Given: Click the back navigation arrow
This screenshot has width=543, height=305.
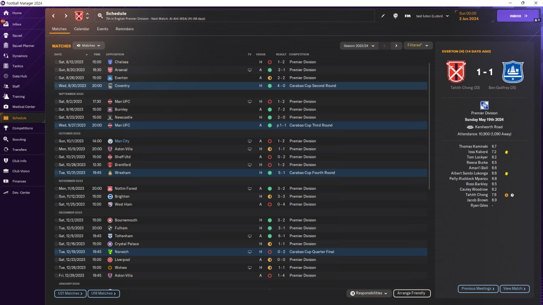Looking at the screenshot, I should 53,16.
